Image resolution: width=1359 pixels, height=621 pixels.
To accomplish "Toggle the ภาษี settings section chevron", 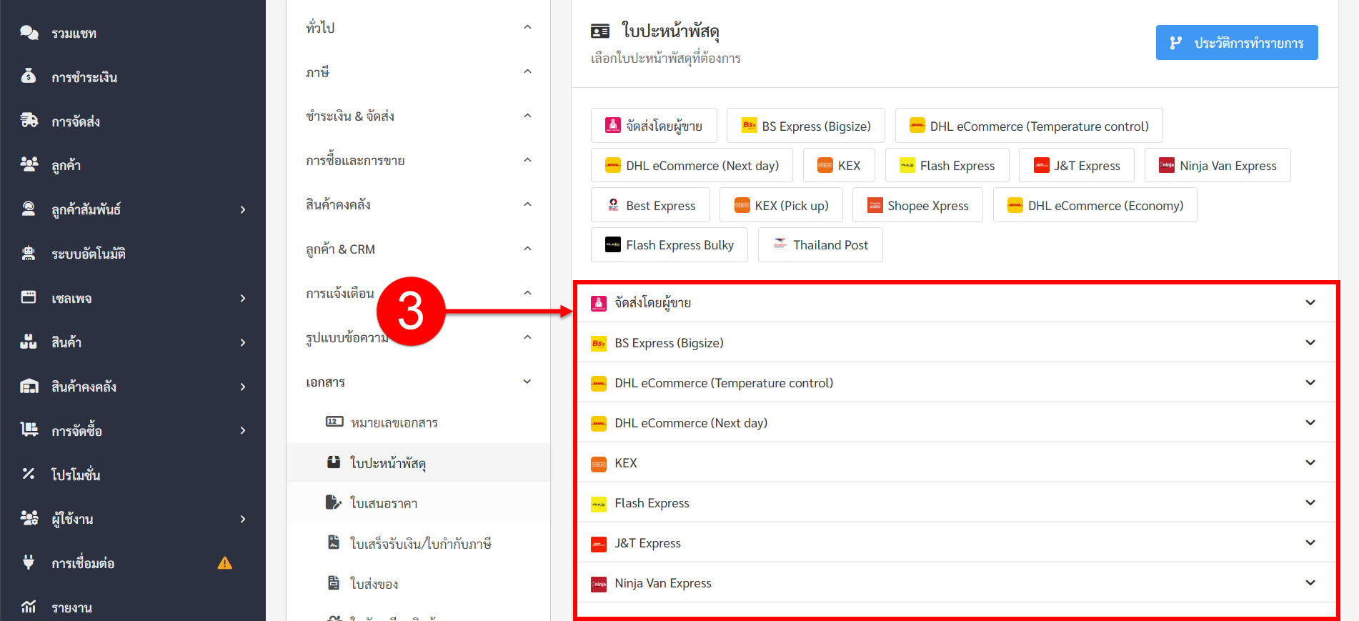I will (x=527, y=71).
